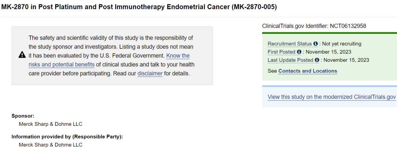Click the 'Sponsor:' label

(x=23, y=116)
